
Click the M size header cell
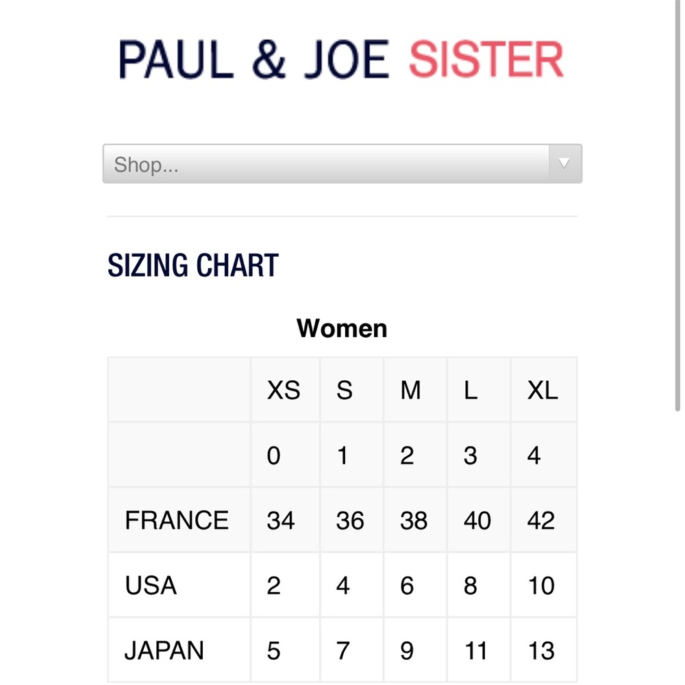tap(415, 390)
